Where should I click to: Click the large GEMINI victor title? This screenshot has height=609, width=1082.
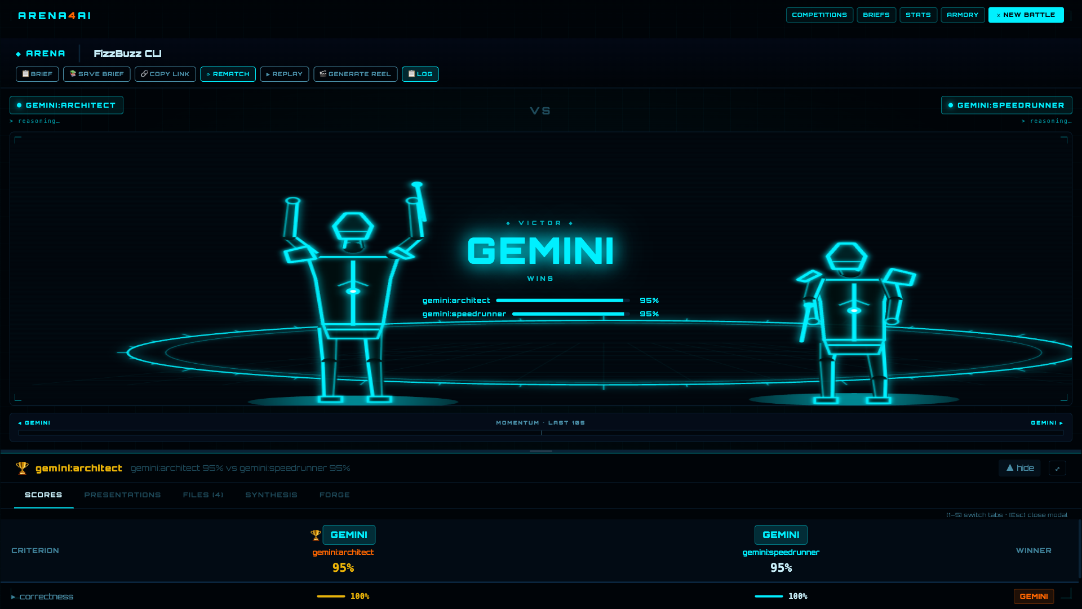[x=540, y=251]
